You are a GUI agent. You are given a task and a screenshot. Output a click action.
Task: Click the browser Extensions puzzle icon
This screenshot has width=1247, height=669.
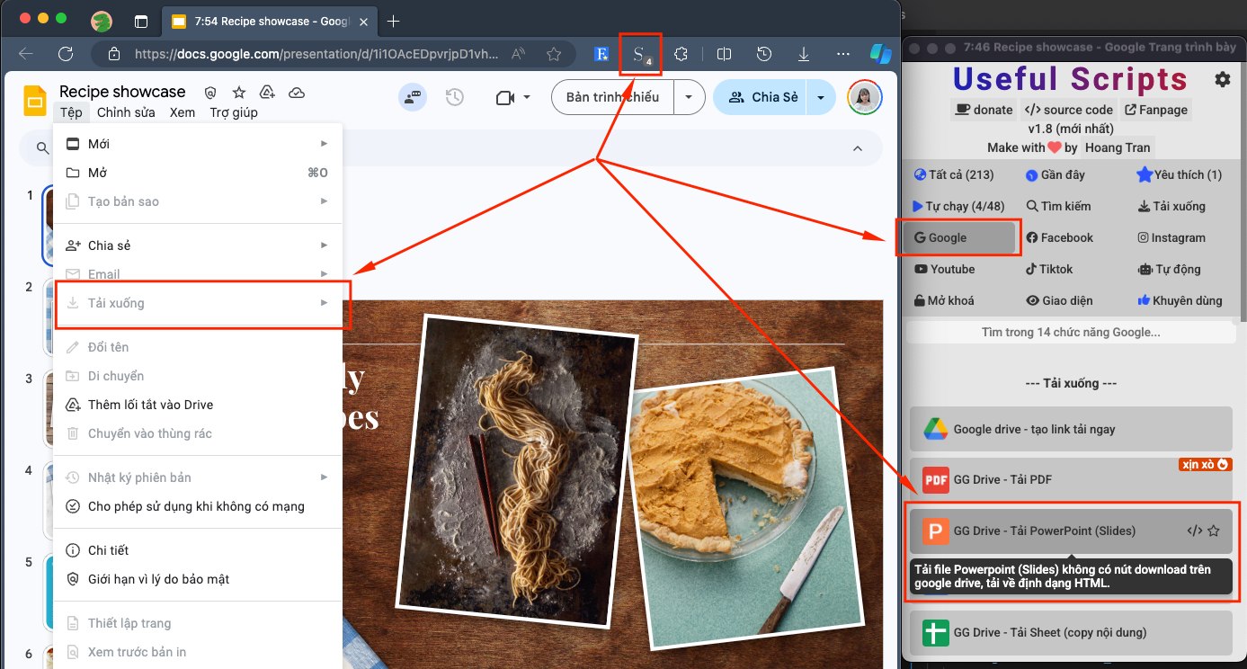point(681,54)
